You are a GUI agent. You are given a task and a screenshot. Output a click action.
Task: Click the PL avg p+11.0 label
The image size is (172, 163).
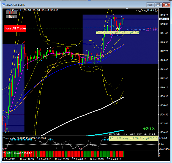tap(118, 32)
